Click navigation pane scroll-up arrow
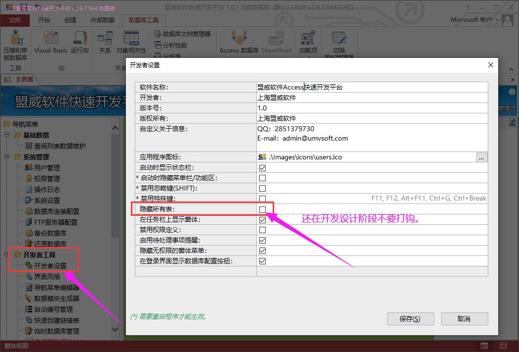Image resolution: width=519 pixels, height=352 pixels. [115, 128]
